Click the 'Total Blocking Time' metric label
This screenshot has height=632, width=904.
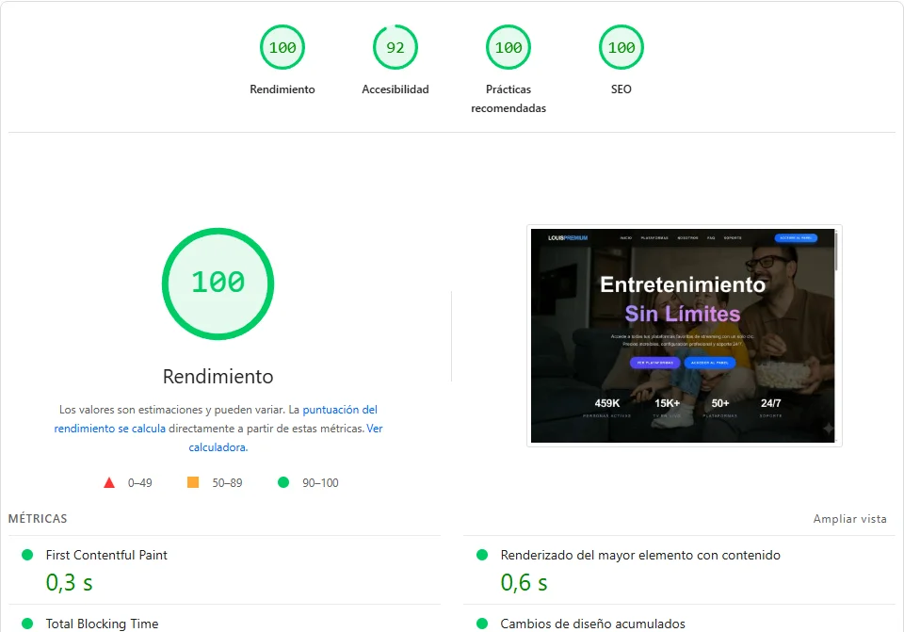click(x=102, y=624)
